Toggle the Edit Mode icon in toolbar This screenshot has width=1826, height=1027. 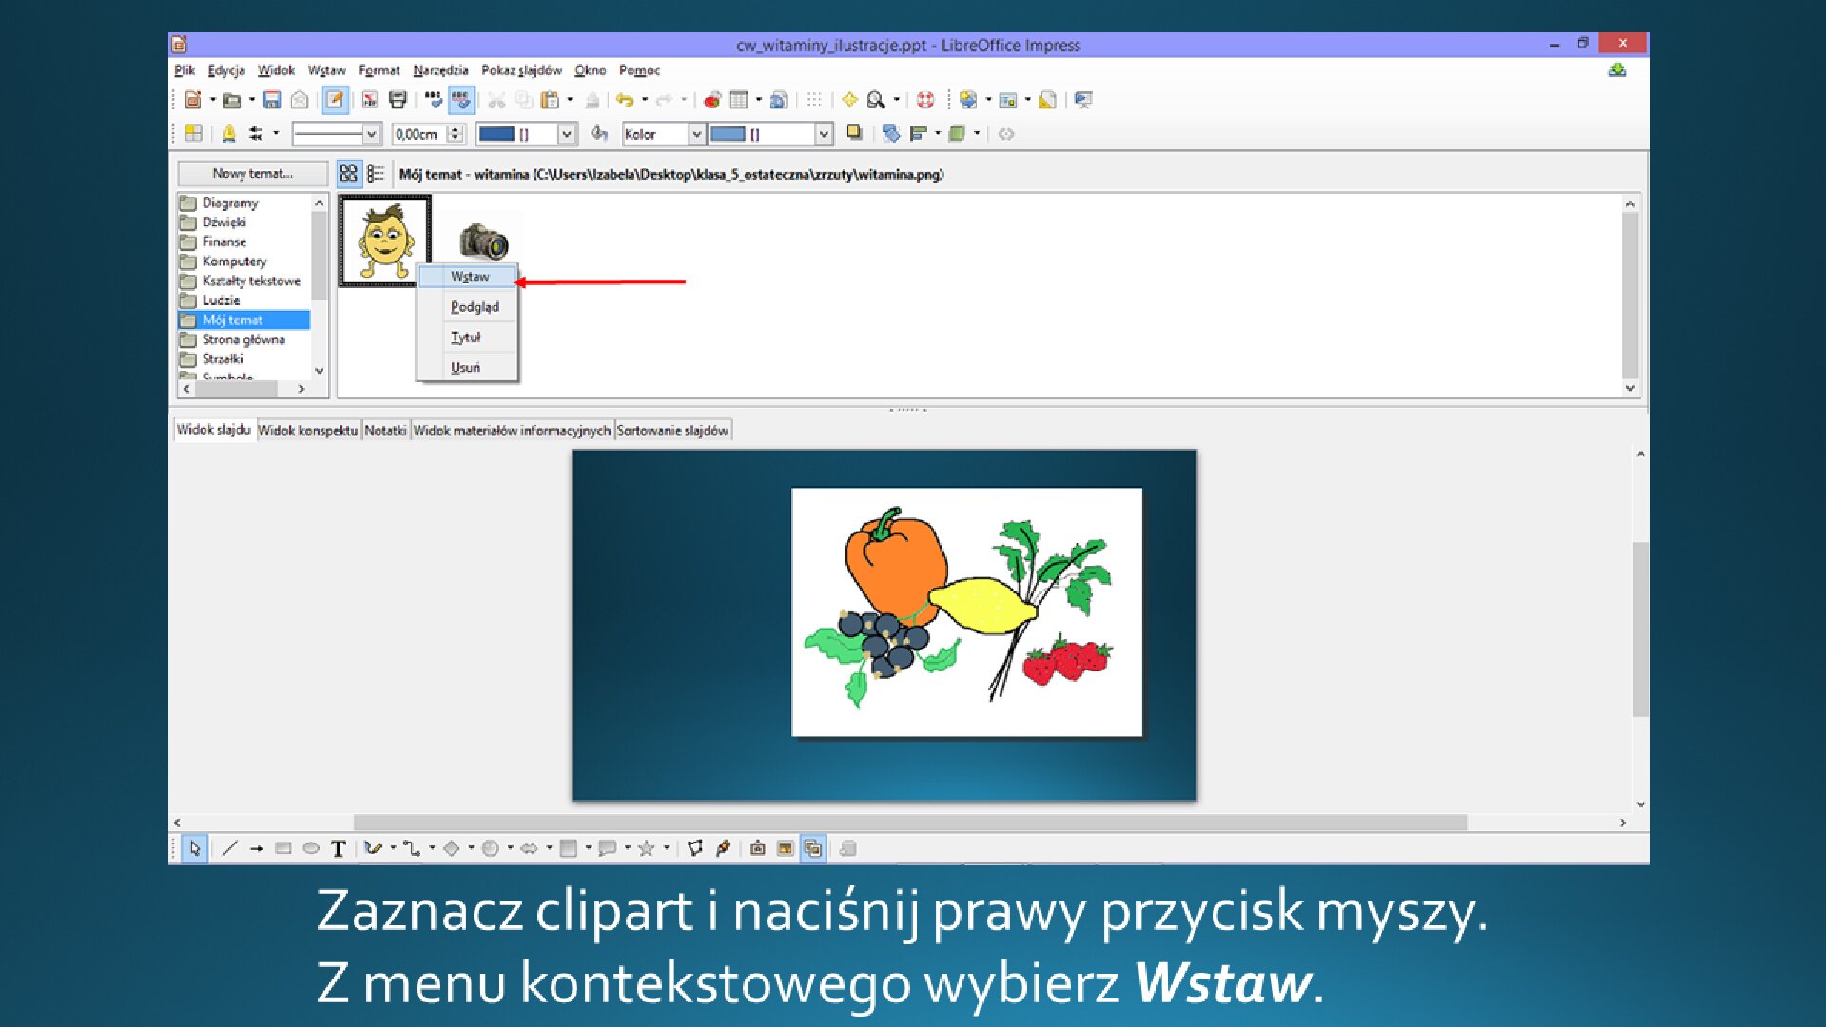click(x=335, y=99)
